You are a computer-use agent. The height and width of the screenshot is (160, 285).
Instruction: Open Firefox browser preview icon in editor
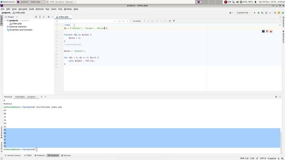pos(271,32)
